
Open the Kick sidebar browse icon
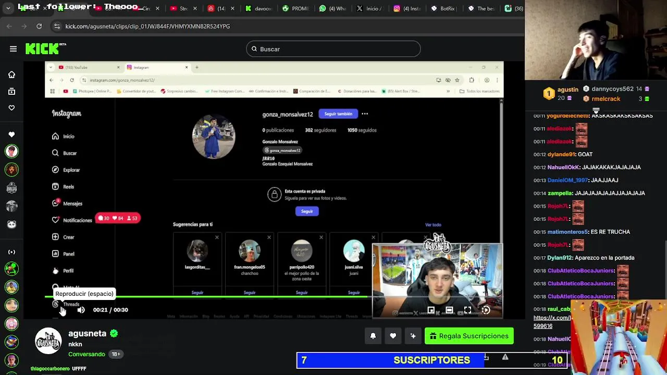(x=11, y=91)
